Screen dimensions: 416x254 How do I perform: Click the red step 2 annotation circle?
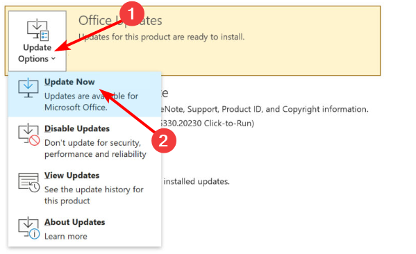point(164,140)
